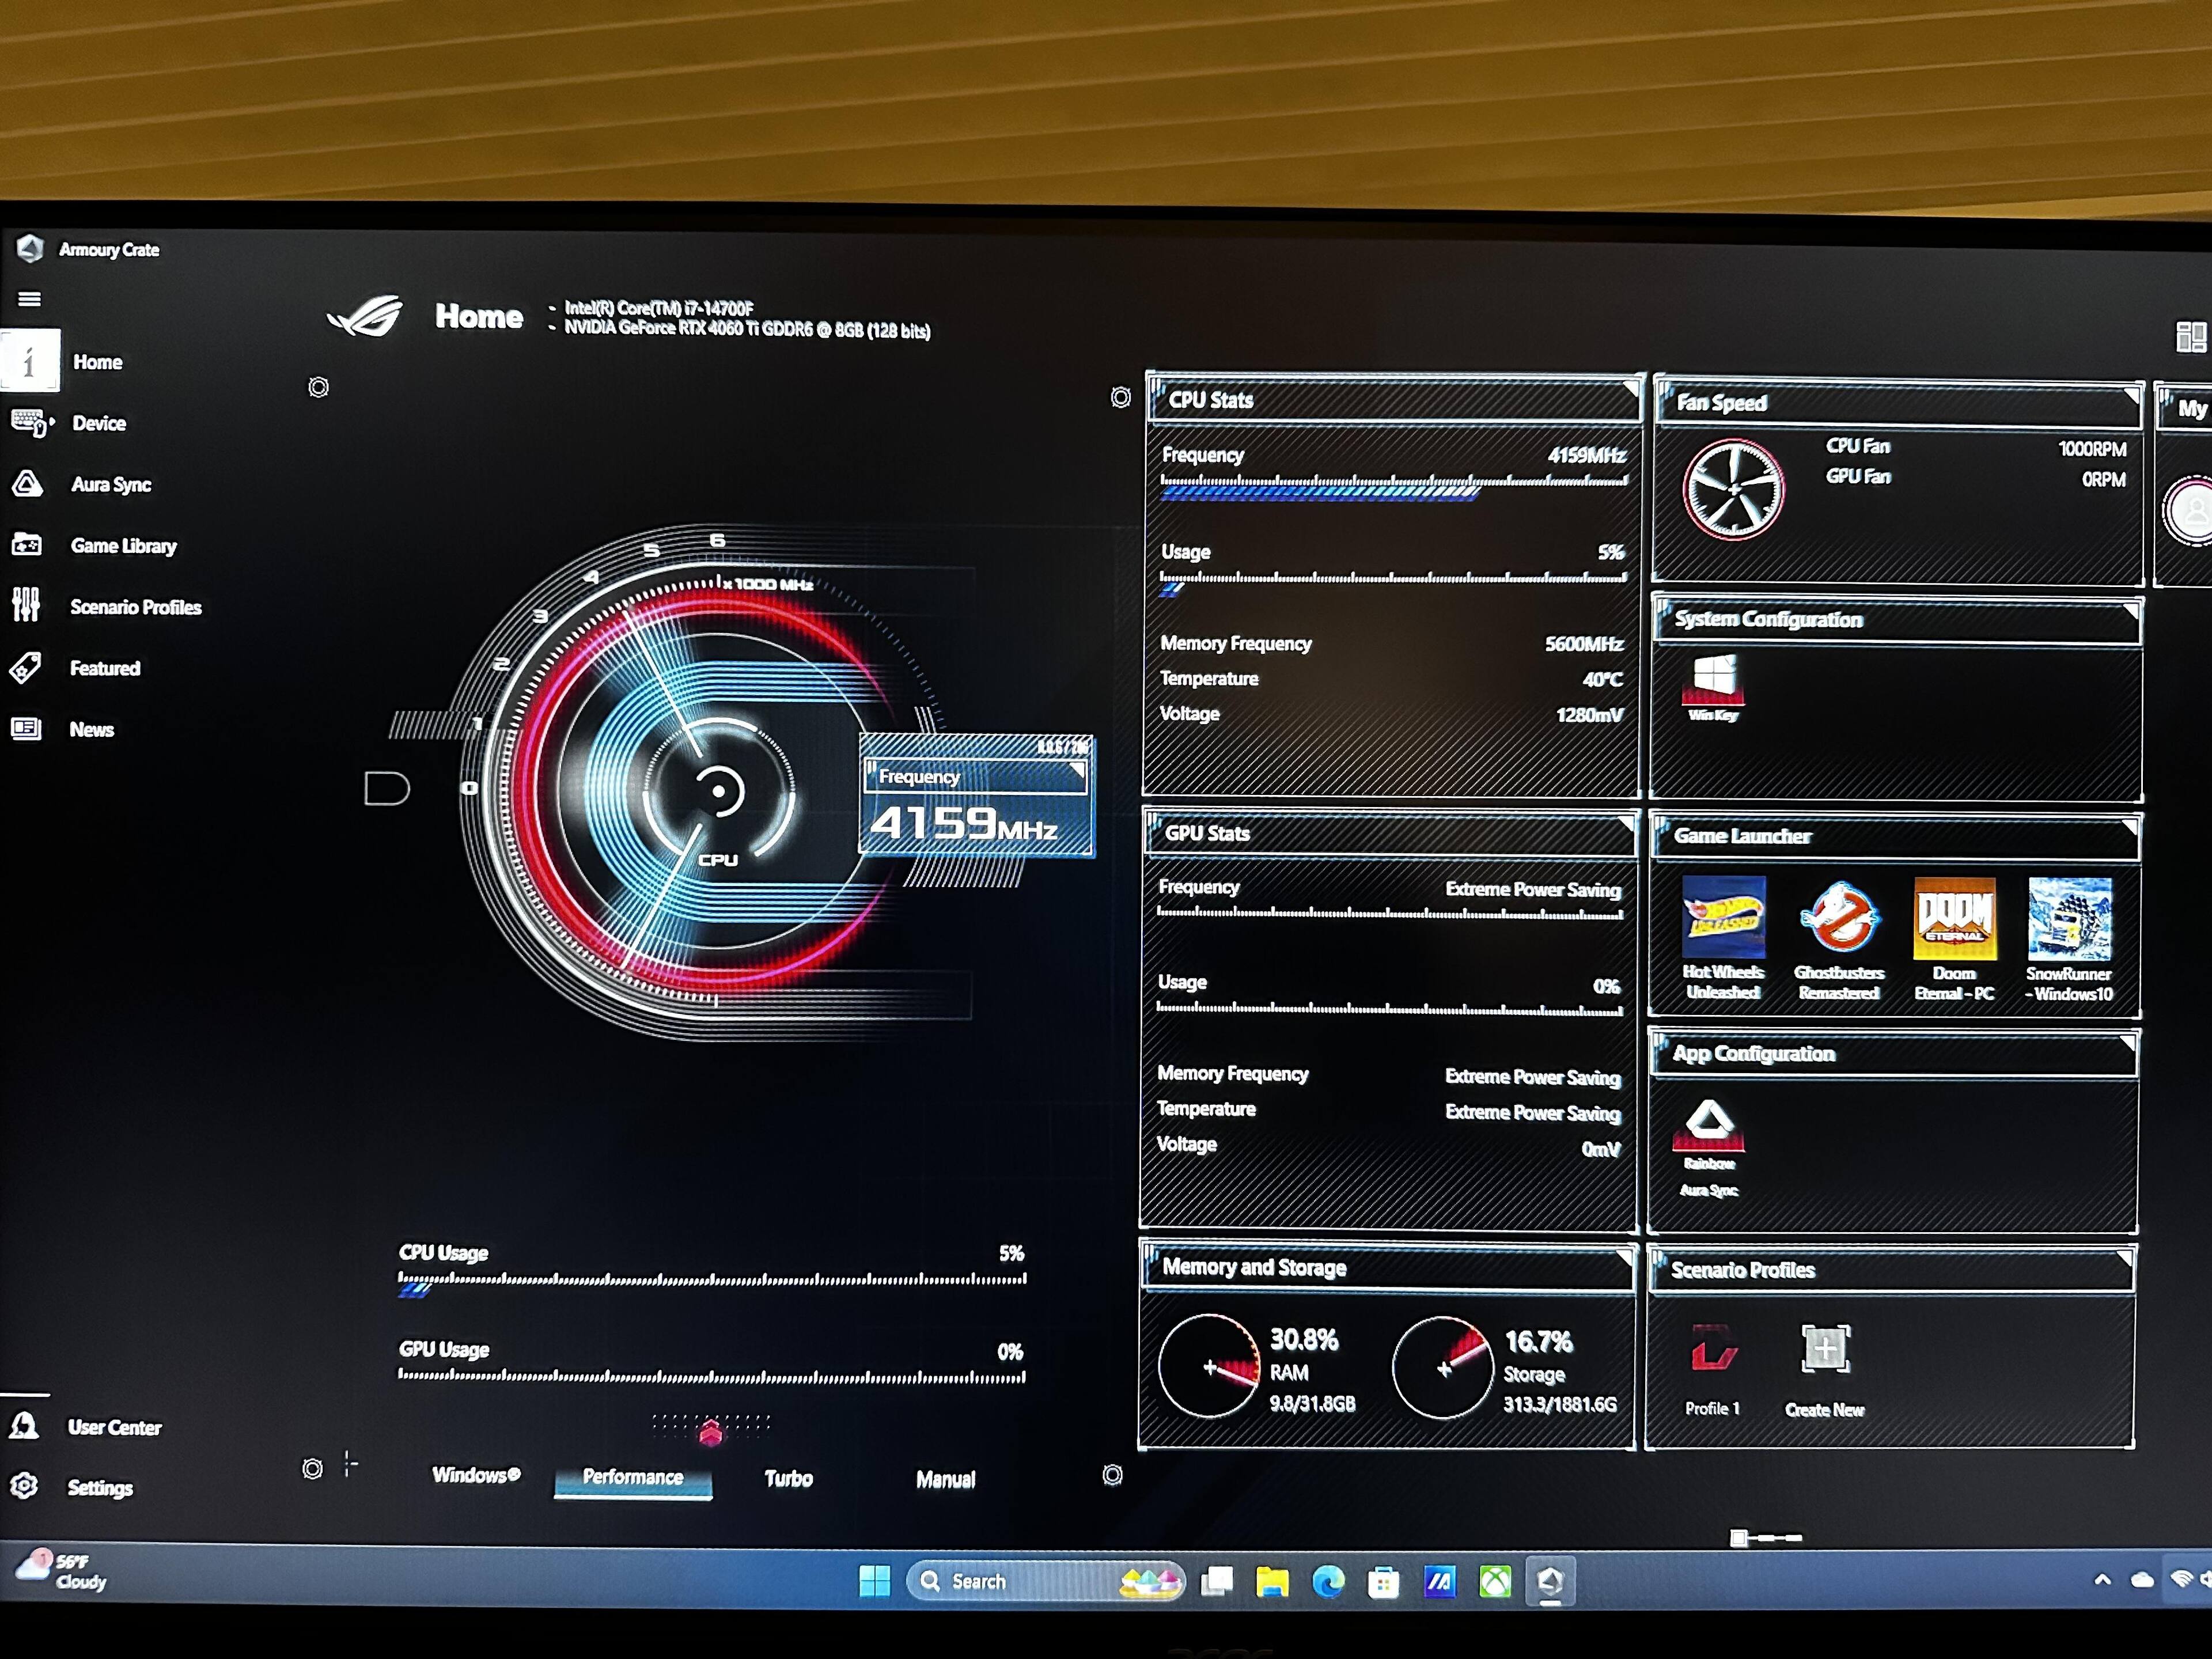This screenshot has height=1659, width=2212.
Task: Switch to the Performance mode tab
Action: click(633, 1477)
